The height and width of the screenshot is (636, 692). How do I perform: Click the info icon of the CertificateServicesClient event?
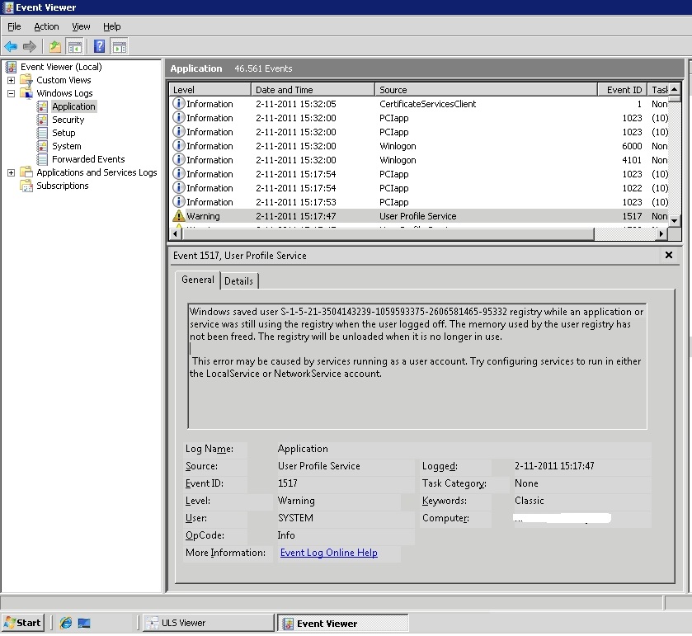(x=178, y=104)
